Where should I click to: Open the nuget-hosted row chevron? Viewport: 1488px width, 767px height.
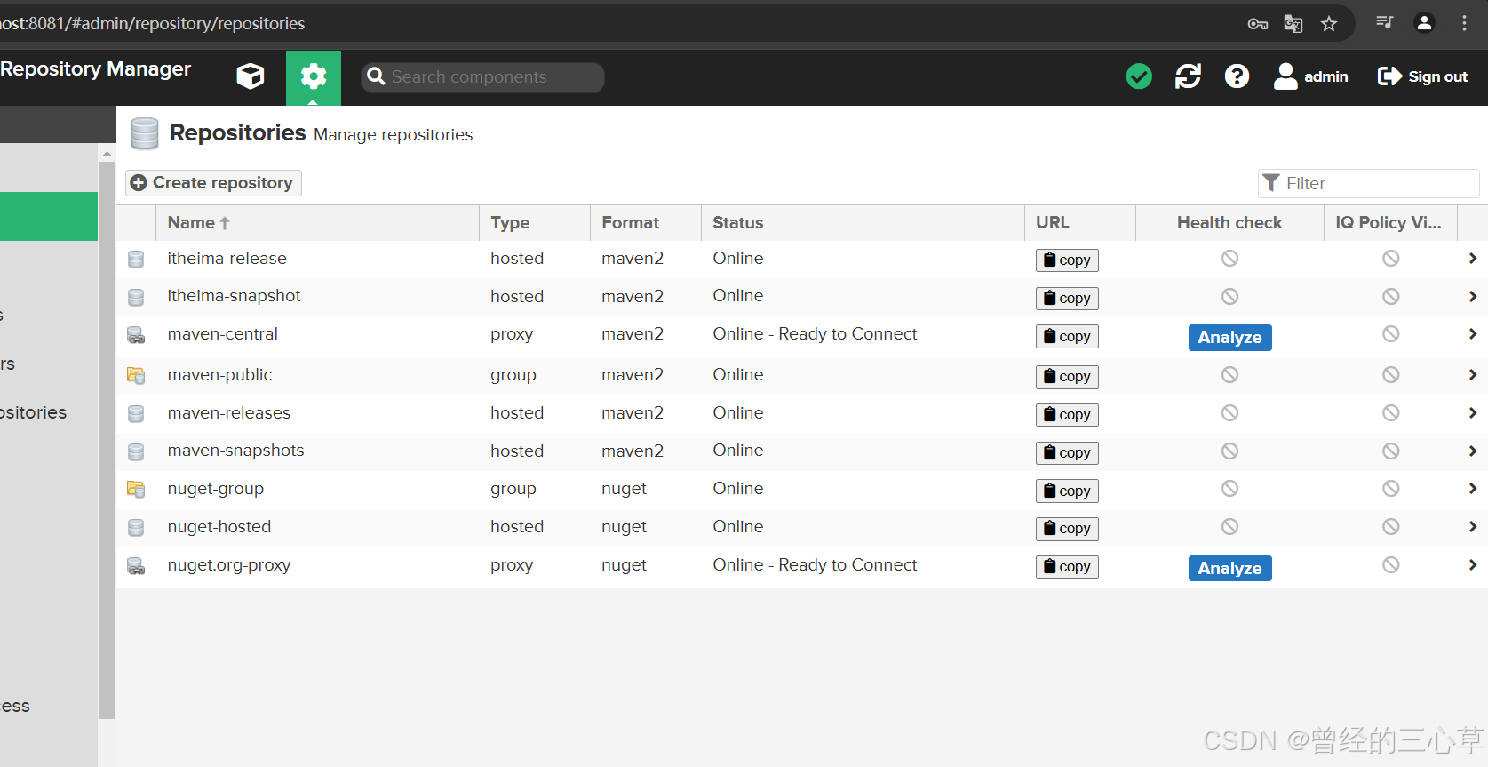tap(1472, 527)
